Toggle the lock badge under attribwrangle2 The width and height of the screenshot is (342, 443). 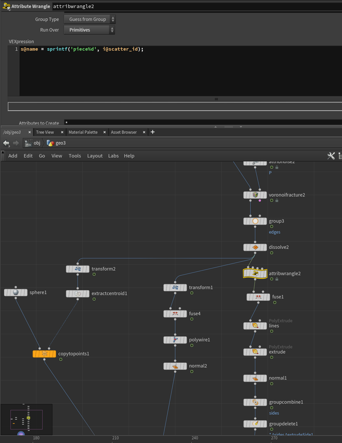coord(277,279)
